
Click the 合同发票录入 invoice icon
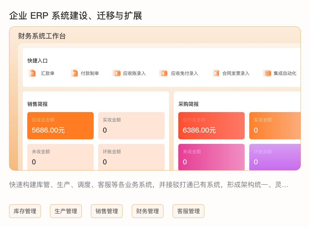pyautogui.click(x=216, y=73)
